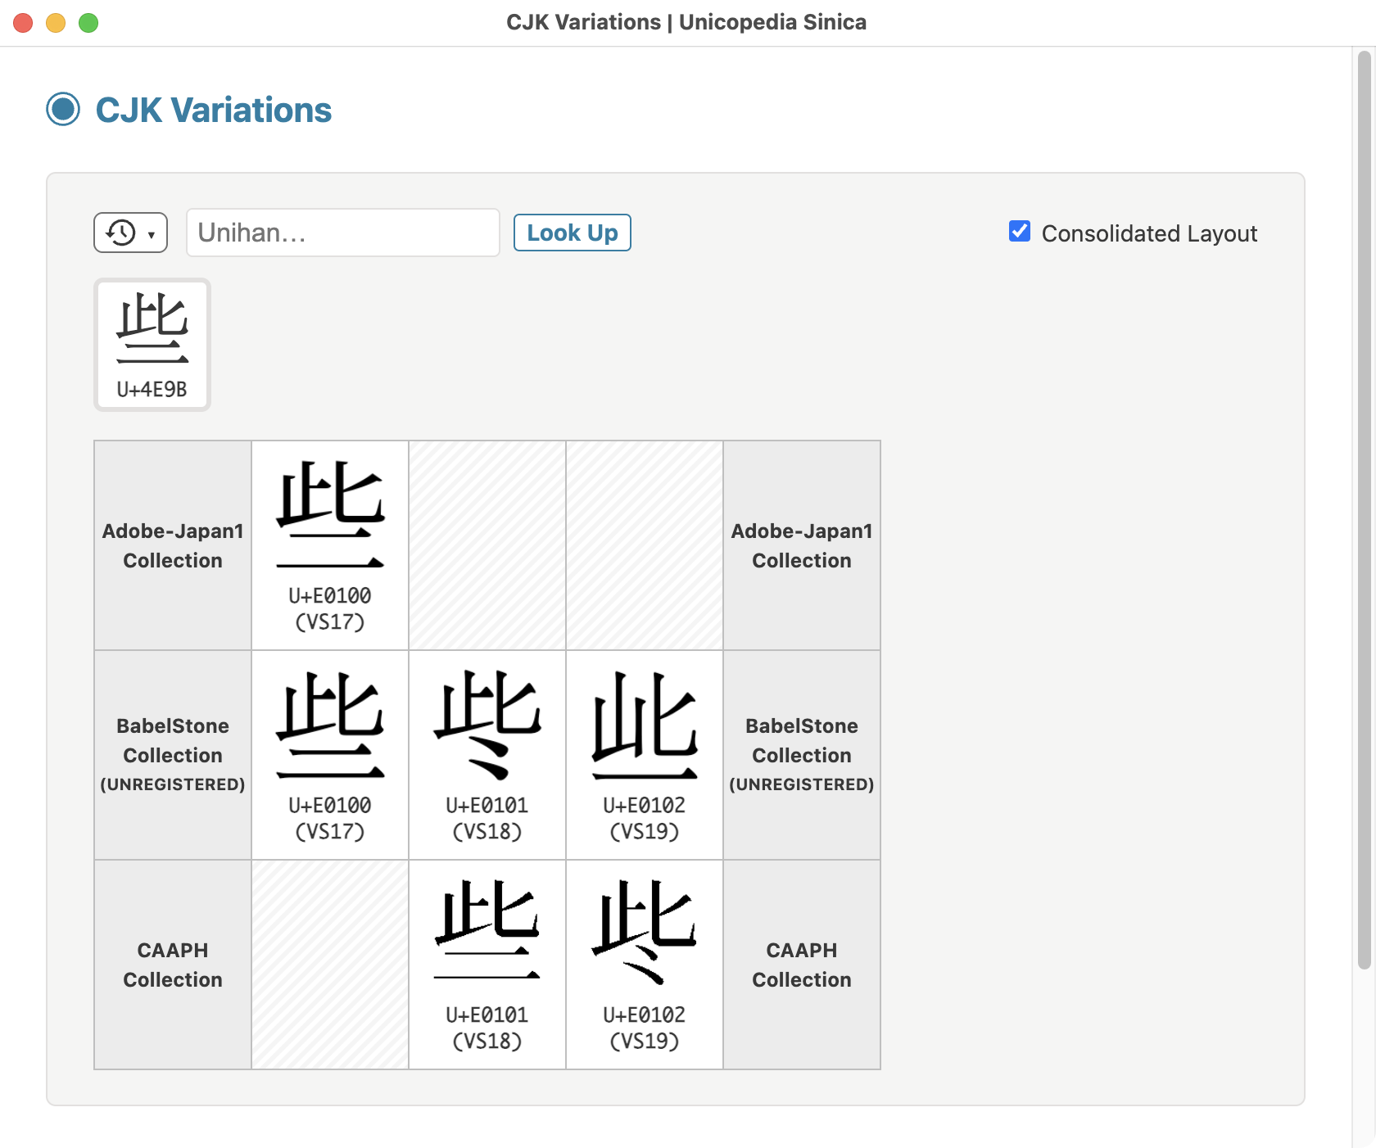The image size is (1376, 1148).
Task: Click the right BabelStone Collection header
Action: pyautogui.click(x=802, y=755)
